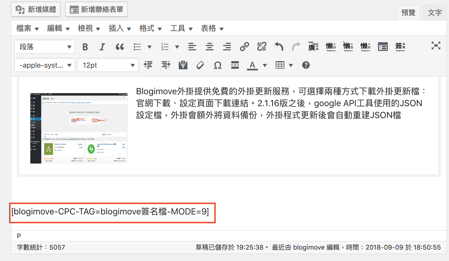Click the [blogimove-CPC-TAG=blogimove簽名檔-MODE=9] shortcode text
449x261 pixels.
point(110,211)
